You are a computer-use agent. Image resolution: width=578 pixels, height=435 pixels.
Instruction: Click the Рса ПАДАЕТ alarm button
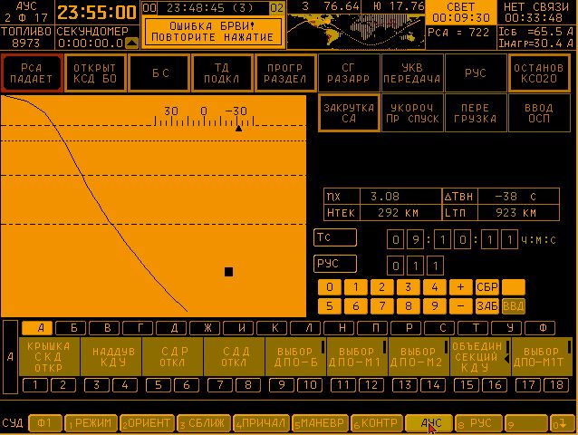(x=32, y=73)
